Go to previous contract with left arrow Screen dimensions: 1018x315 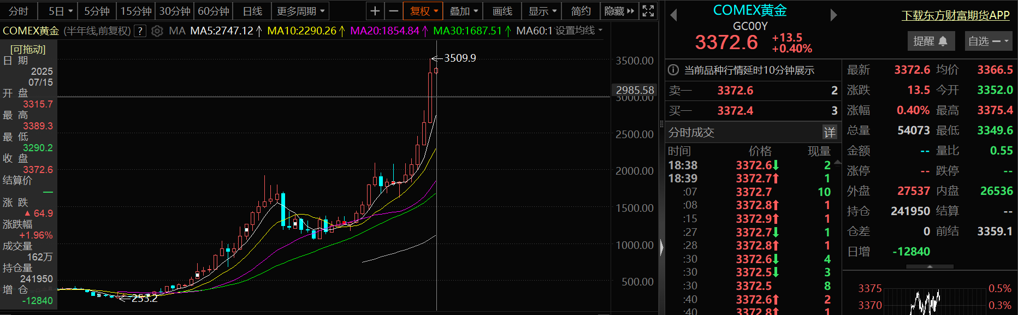pos(673,15)
